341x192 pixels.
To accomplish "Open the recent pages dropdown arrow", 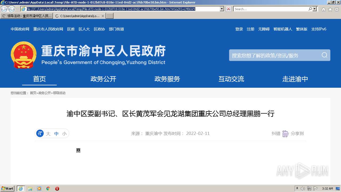I will (18, 9).
